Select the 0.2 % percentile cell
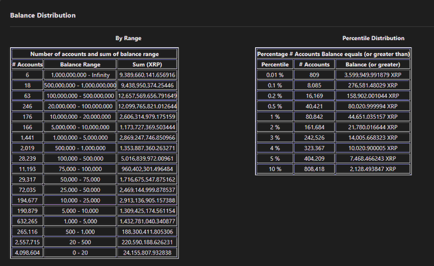This screenshot has height=266, width=434. coord(275,96)
